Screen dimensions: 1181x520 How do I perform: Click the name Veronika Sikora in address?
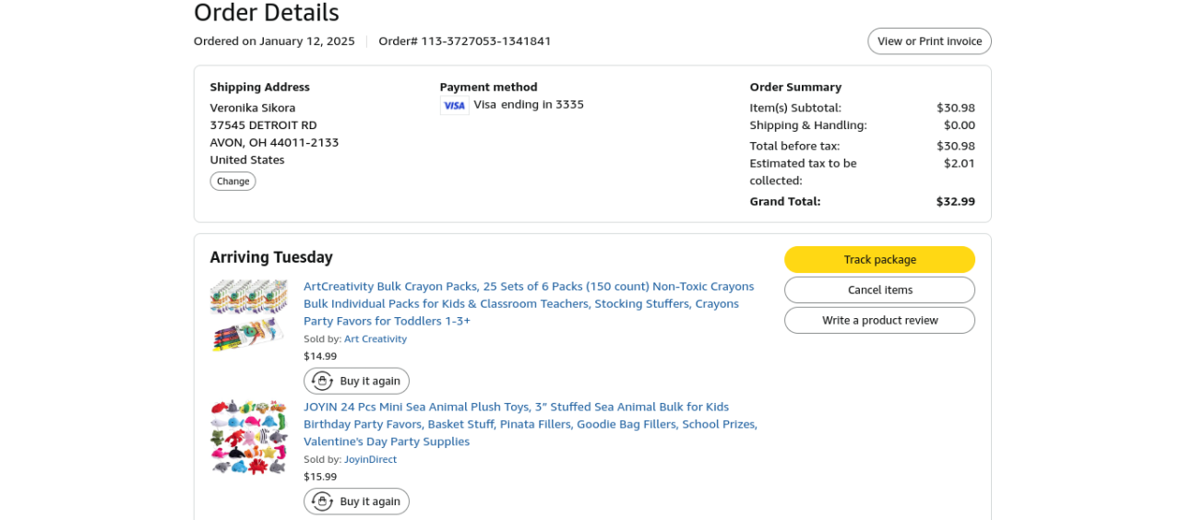point(253,108)
